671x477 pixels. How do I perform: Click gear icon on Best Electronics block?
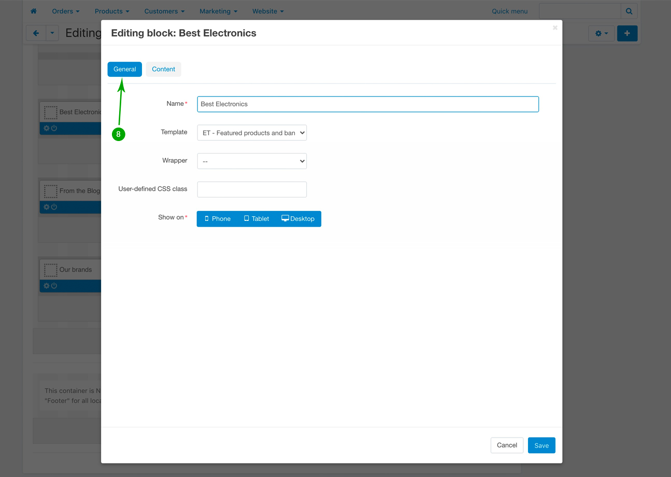tap(47, 128)
